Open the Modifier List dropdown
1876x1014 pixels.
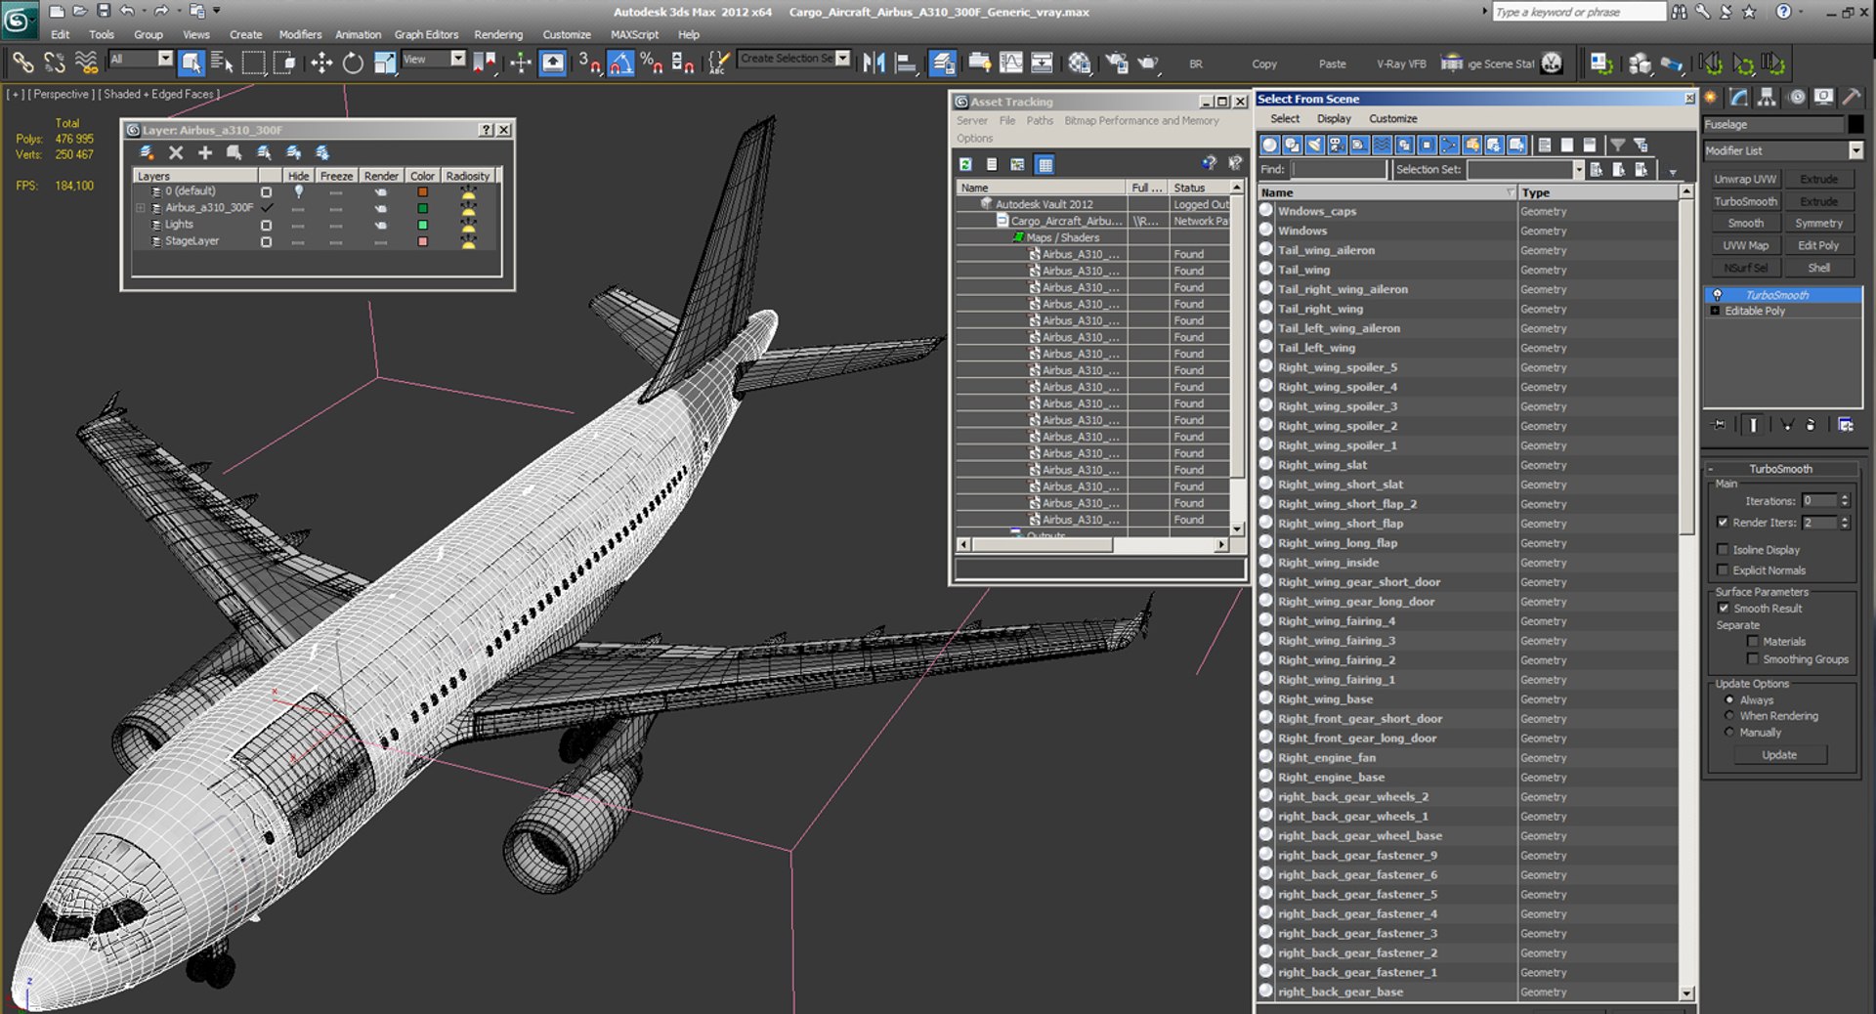point(1855,150)
